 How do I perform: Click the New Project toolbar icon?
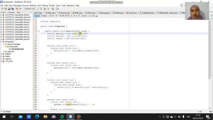[6, 9]
